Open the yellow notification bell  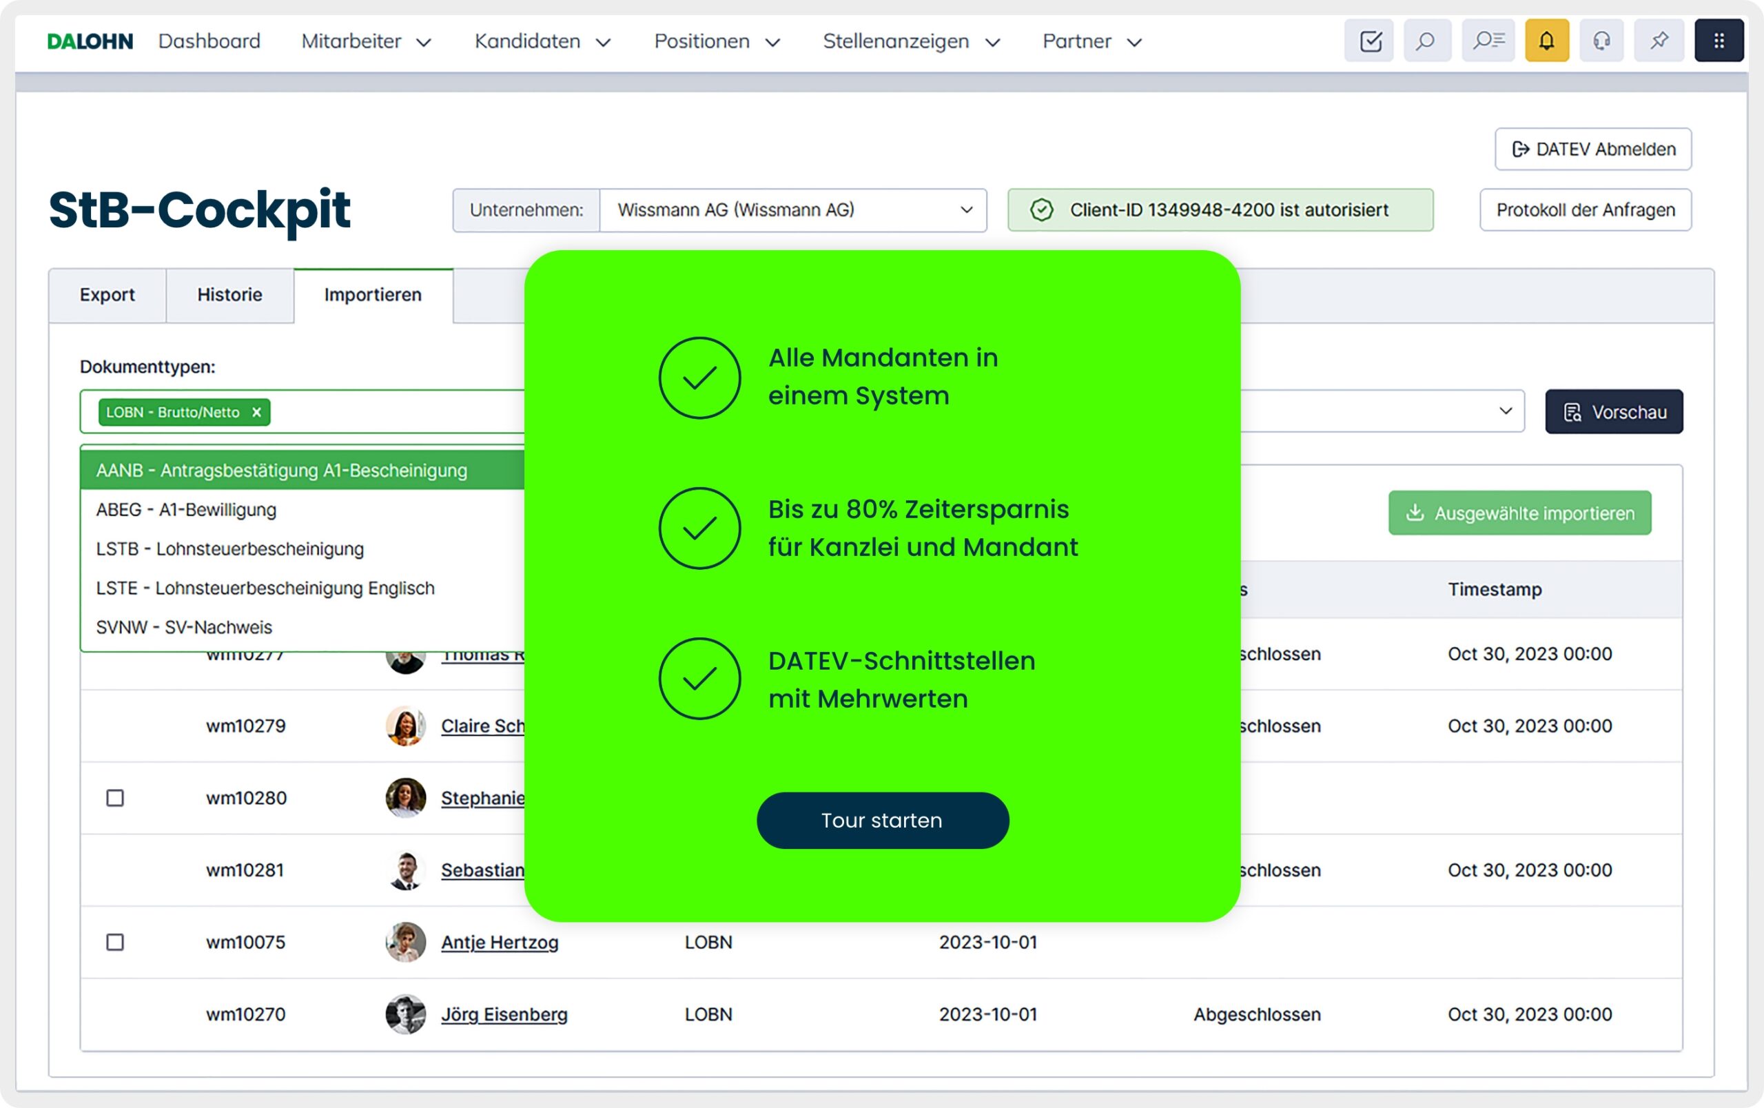[x=1546, y=41]
